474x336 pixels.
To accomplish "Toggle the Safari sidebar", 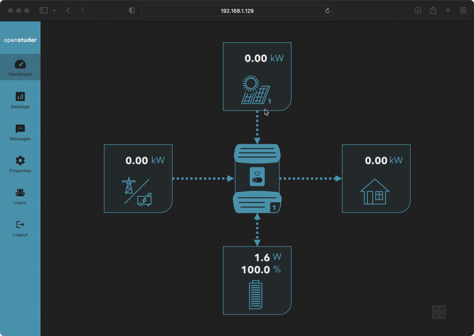I will [x=43, y=11].
